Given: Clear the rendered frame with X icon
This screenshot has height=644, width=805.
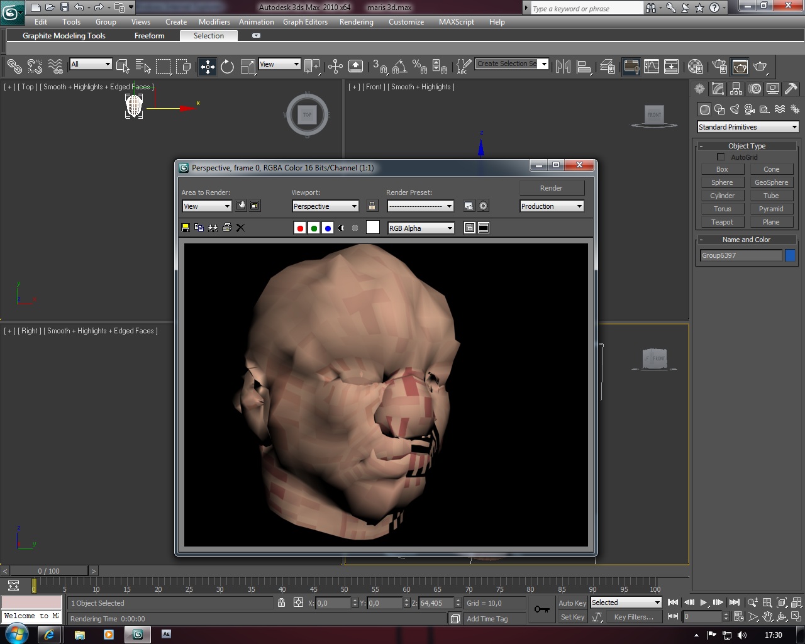Looking at the screenshot, I should pyautogui.click(x=240, y=228).
